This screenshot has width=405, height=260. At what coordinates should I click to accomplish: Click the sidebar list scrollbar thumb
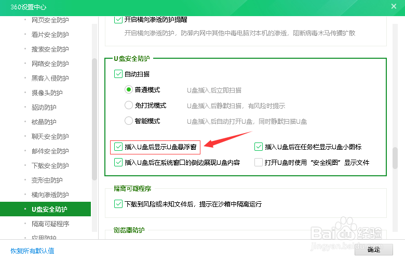95,119
